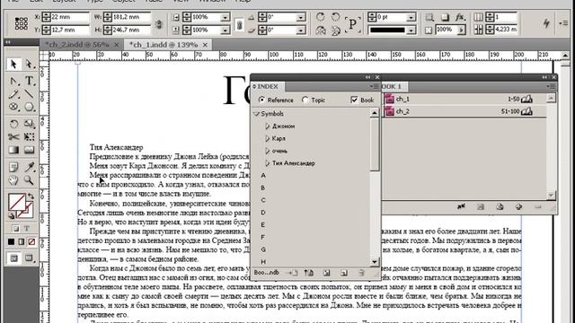This screenshot has height=323, width=575.
Task: Click the Fill color swatch in toolbox
Action: (x=17, y=202)
